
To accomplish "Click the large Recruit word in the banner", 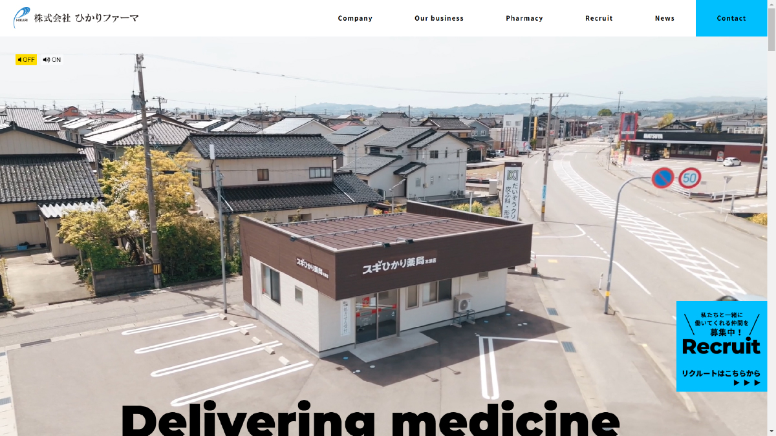I will [721, 347].
